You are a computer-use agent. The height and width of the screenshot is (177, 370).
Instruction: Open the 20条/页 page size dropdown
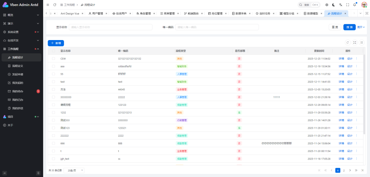[75, 170]
